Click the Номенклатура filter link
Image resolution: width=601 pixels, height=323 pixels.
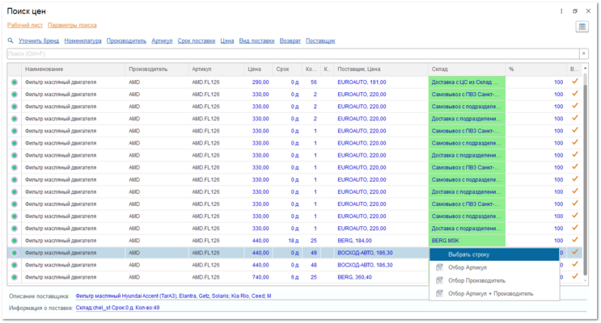click(x=83, y=40)
